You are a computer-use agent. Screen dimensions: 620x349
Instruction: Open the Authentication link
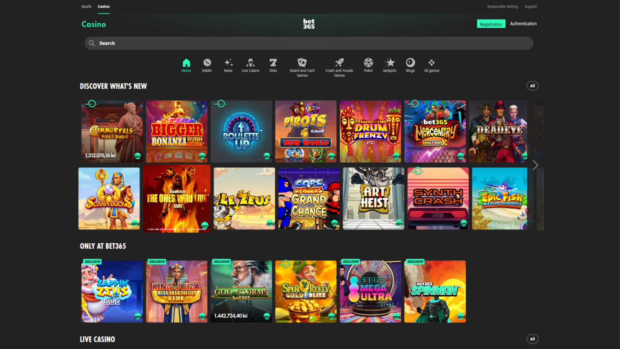[523, 23]
